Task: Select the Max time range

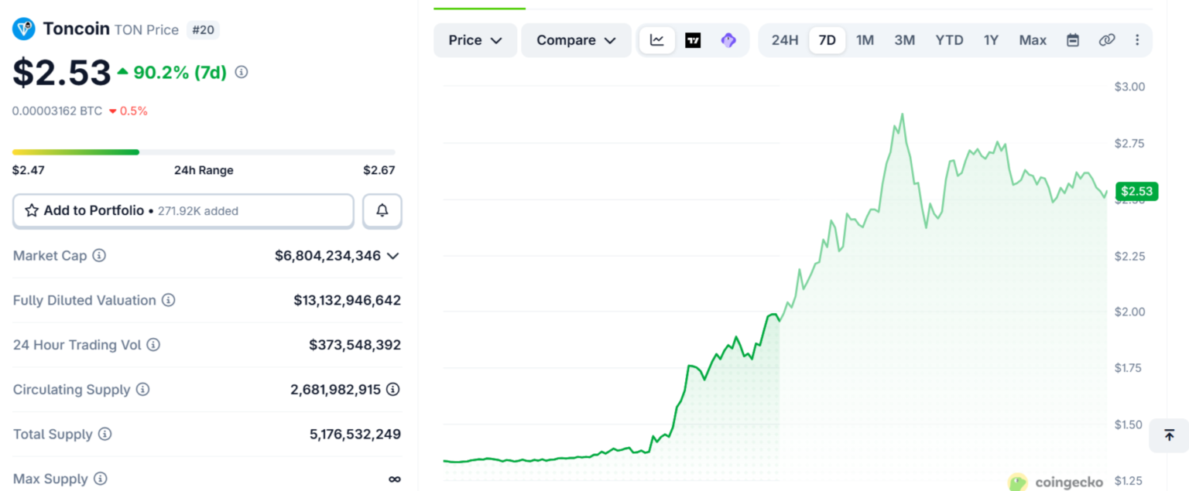Action: (1033, 40)
